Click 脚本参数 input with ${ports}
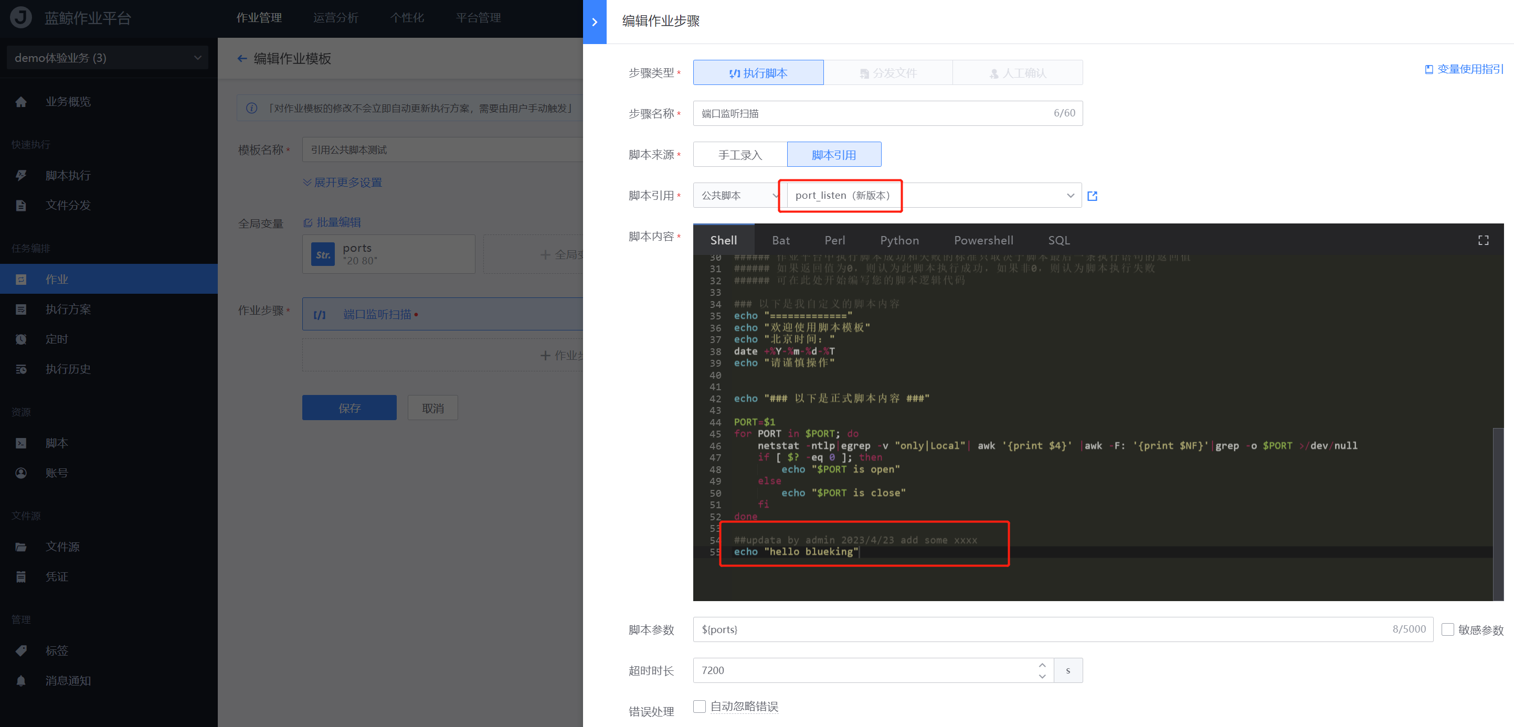The image size is (1514, 727). tap(1063, 629)
